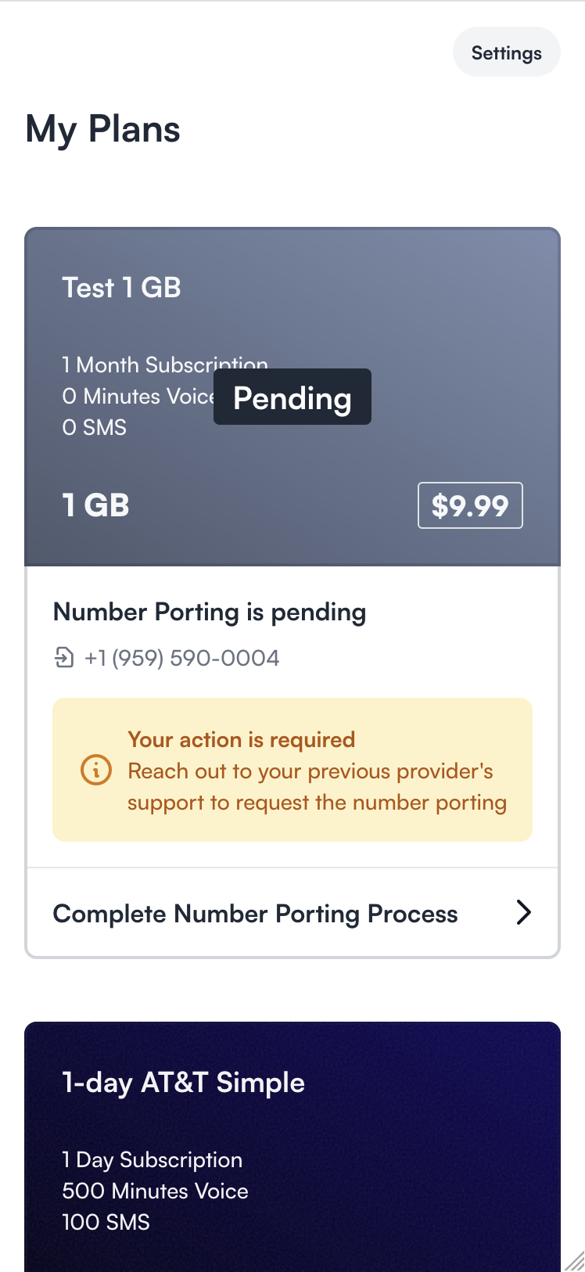The width and height of the screenshot is (585, 1272).
Task: Click the My Plans heading
Action: coord(103,129)
